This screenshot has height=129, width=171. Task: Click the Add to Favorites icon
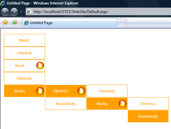coord(15,22)
